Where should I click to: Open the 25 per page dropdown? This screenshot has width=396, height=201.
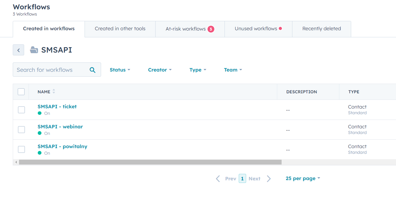tap(303, 179)
